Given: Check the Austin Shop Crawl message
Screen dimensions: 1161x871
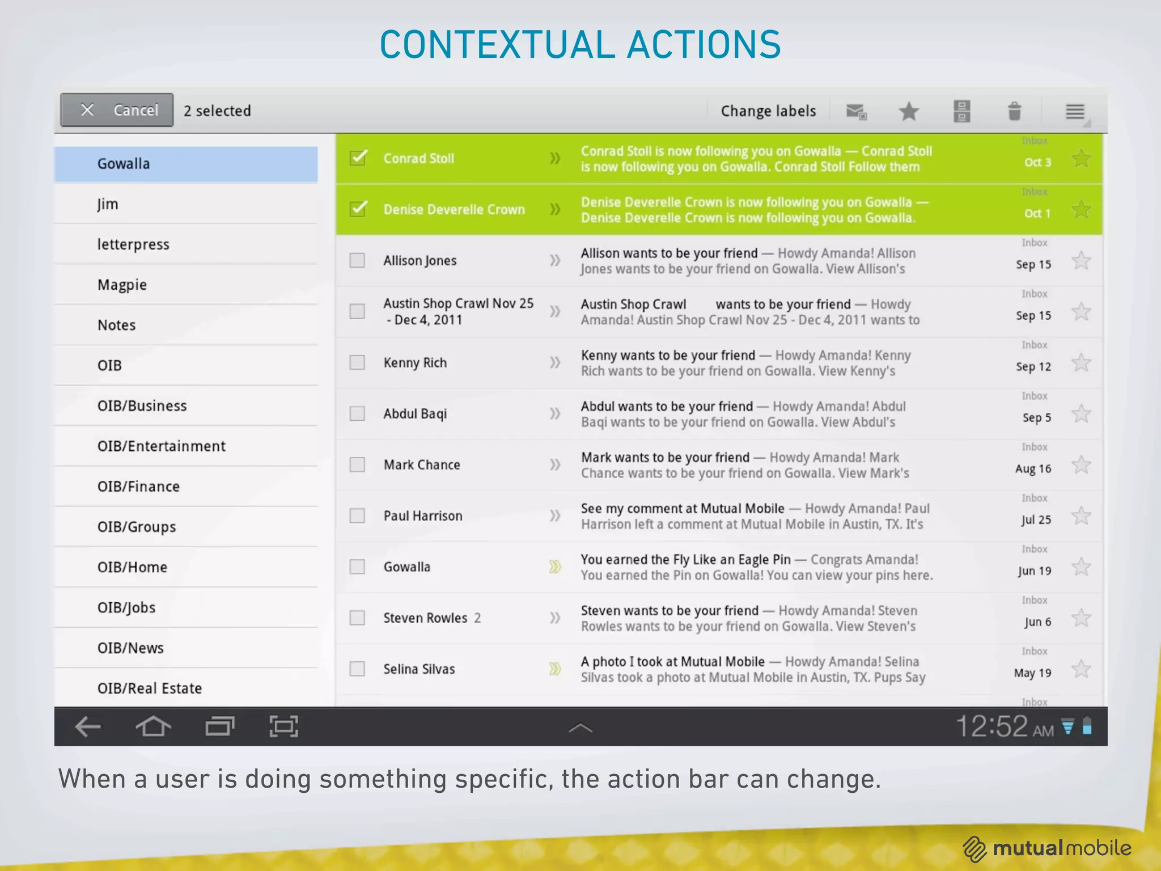Looking at the screenshot, I should pos(357,311).
